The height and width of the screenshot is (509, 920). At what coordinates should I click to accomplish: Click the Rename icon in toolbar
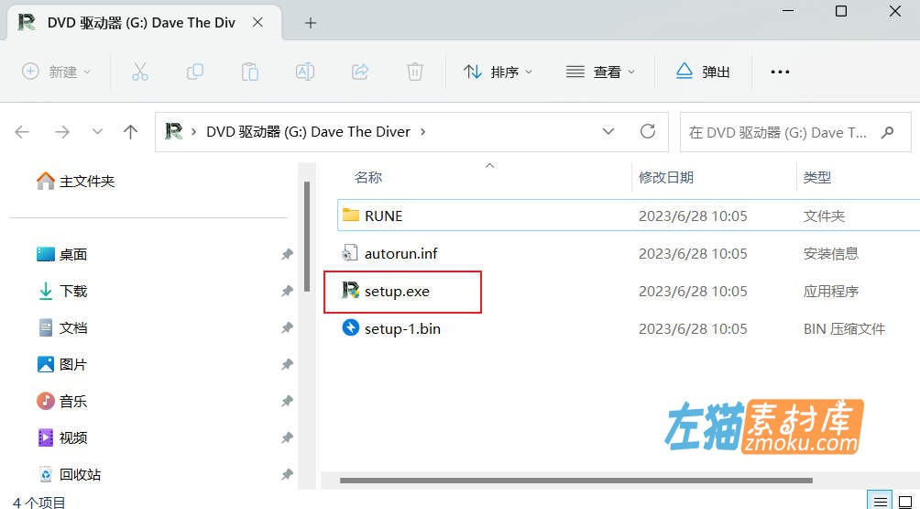pos(305,72)
